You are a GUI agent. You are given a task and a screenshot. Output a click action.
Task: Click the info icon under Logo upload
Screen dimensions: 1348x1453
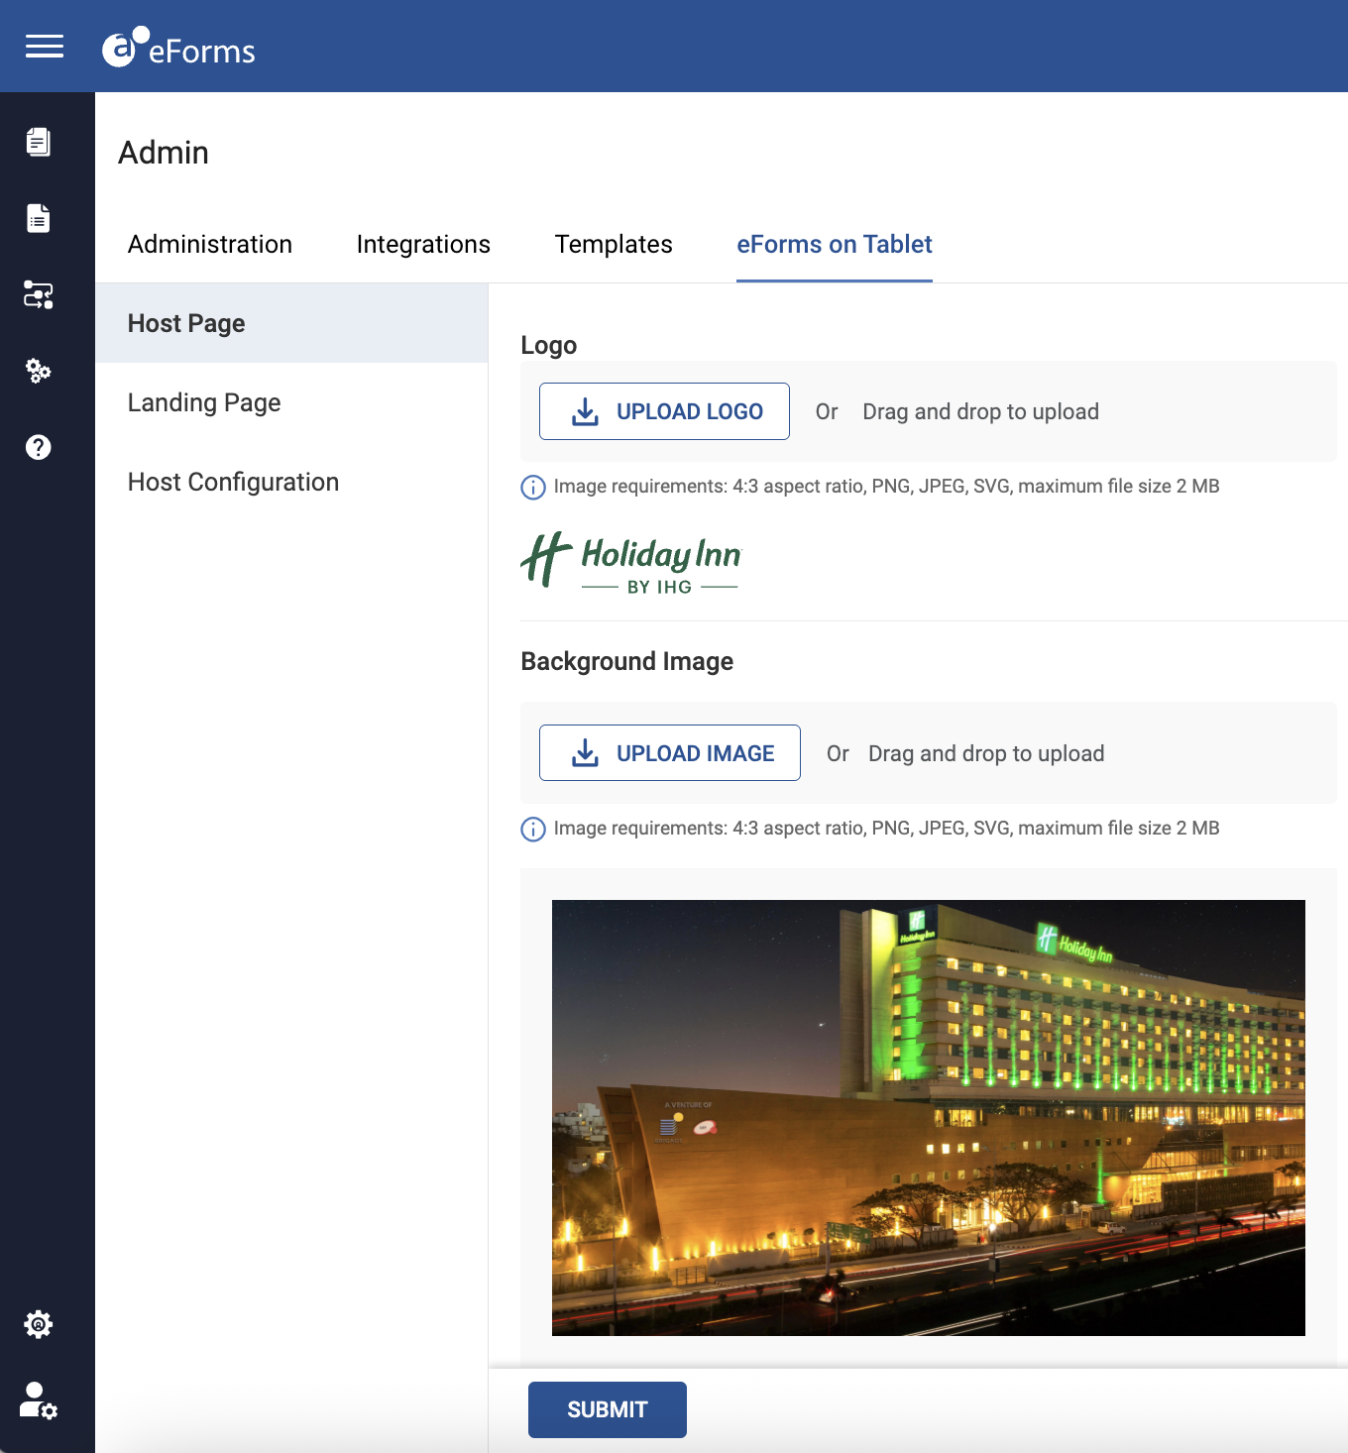click(533, 488)
